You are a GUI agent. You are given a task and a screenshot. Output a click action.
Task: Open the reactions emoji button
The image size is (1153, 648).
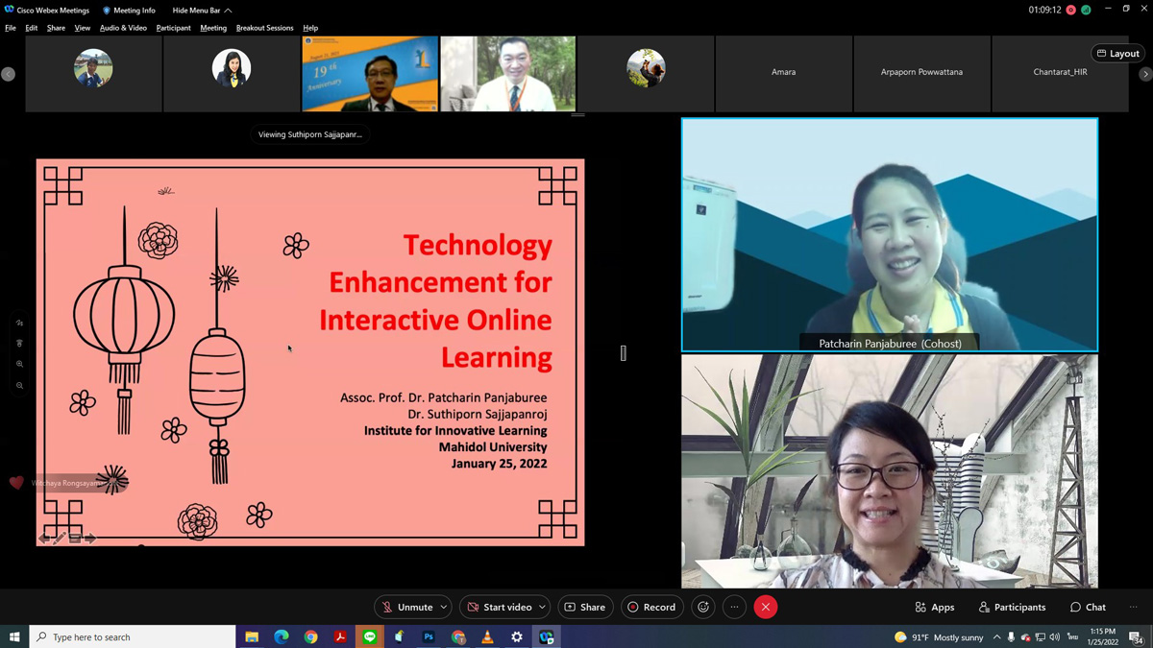click(x=703, y=607)
